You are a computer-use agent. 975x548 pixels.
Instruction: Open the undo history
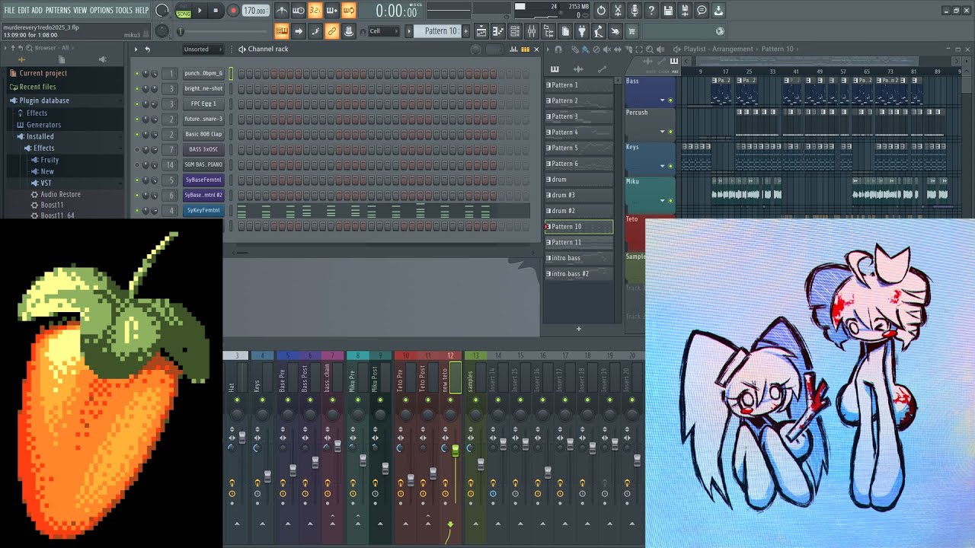(x=601, y=11)
